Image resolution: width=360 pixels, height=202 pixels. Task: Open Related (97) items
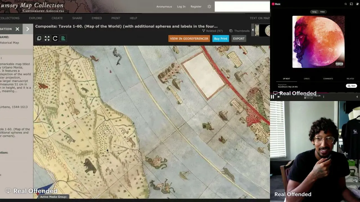(x=212, y=31)
